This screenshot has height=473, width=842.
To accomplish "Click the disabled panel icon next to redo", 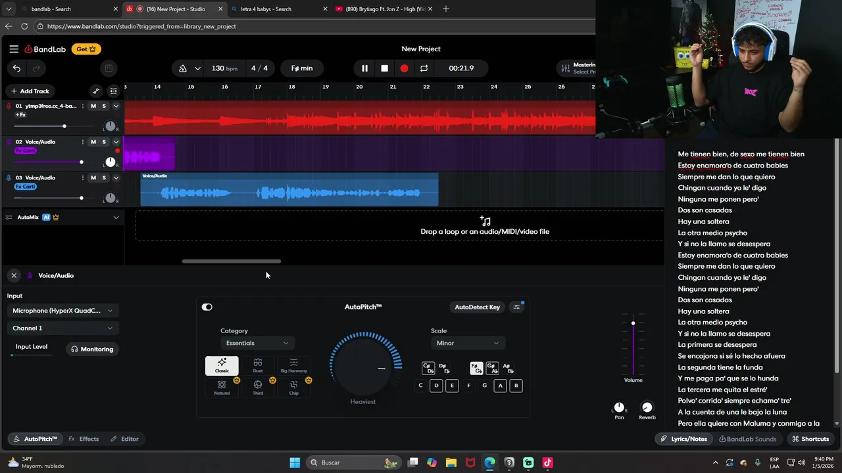I will coord(109,68).
